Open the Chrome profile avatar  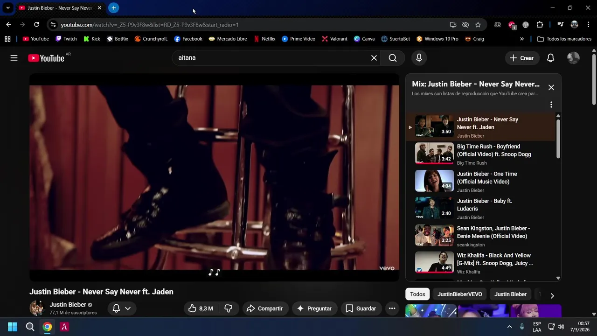click(575, 25)
